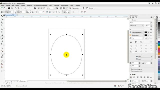160x90 pixels.
Task: Check the overprint fill checkbox
Action: click(130, 71)
